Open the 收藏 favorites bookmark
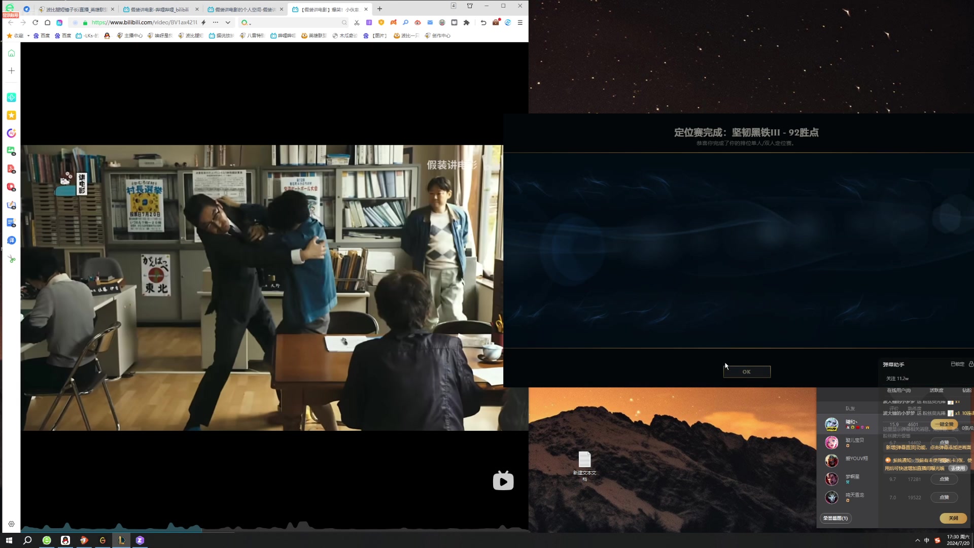This screenshot has height=548, width=974. [x=15, y=36]
